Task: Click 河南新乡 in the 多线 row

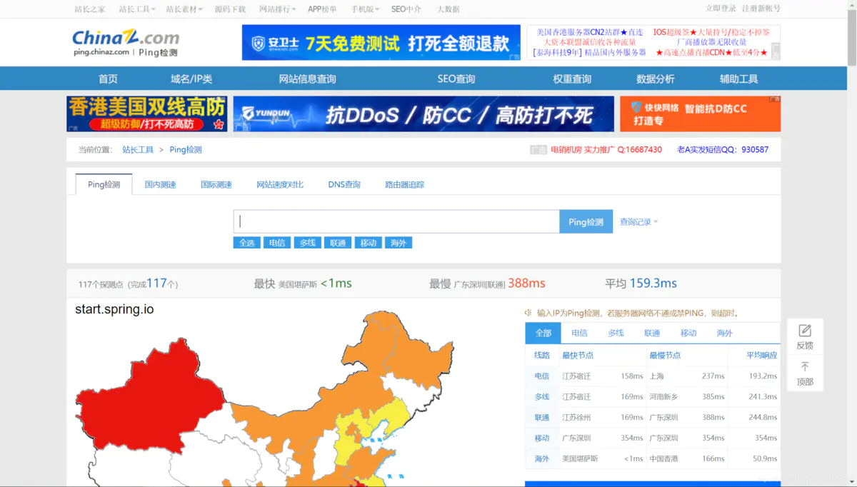Action: [x=663, y=396]
